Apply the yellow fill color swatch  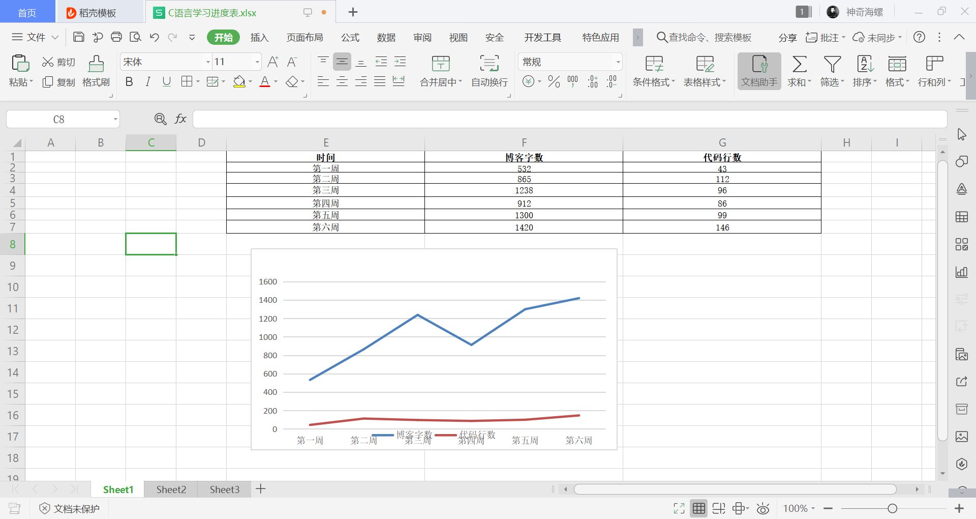239,82
